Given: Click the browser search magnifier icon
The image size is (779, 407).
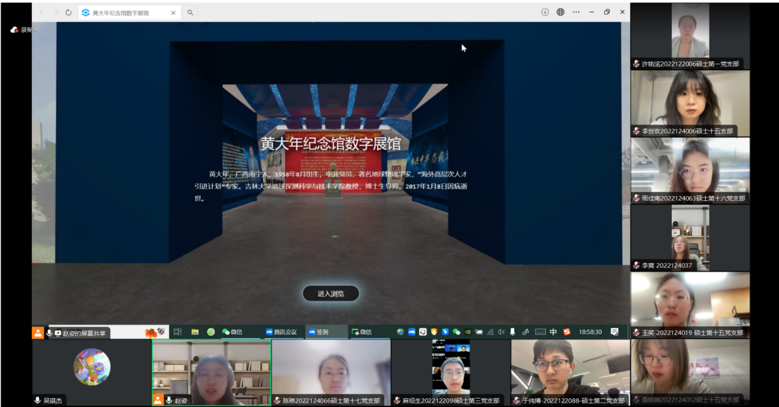Looking at the screenshot, I should [x=190, y=12].
